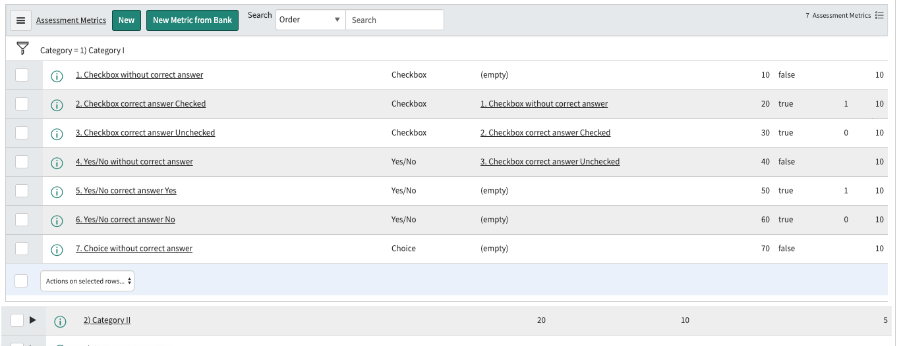This screenshot has height=346, width=901.
Task: Select checkbox for Checkbox correct answer Checked row
Action: pos(22,104)
